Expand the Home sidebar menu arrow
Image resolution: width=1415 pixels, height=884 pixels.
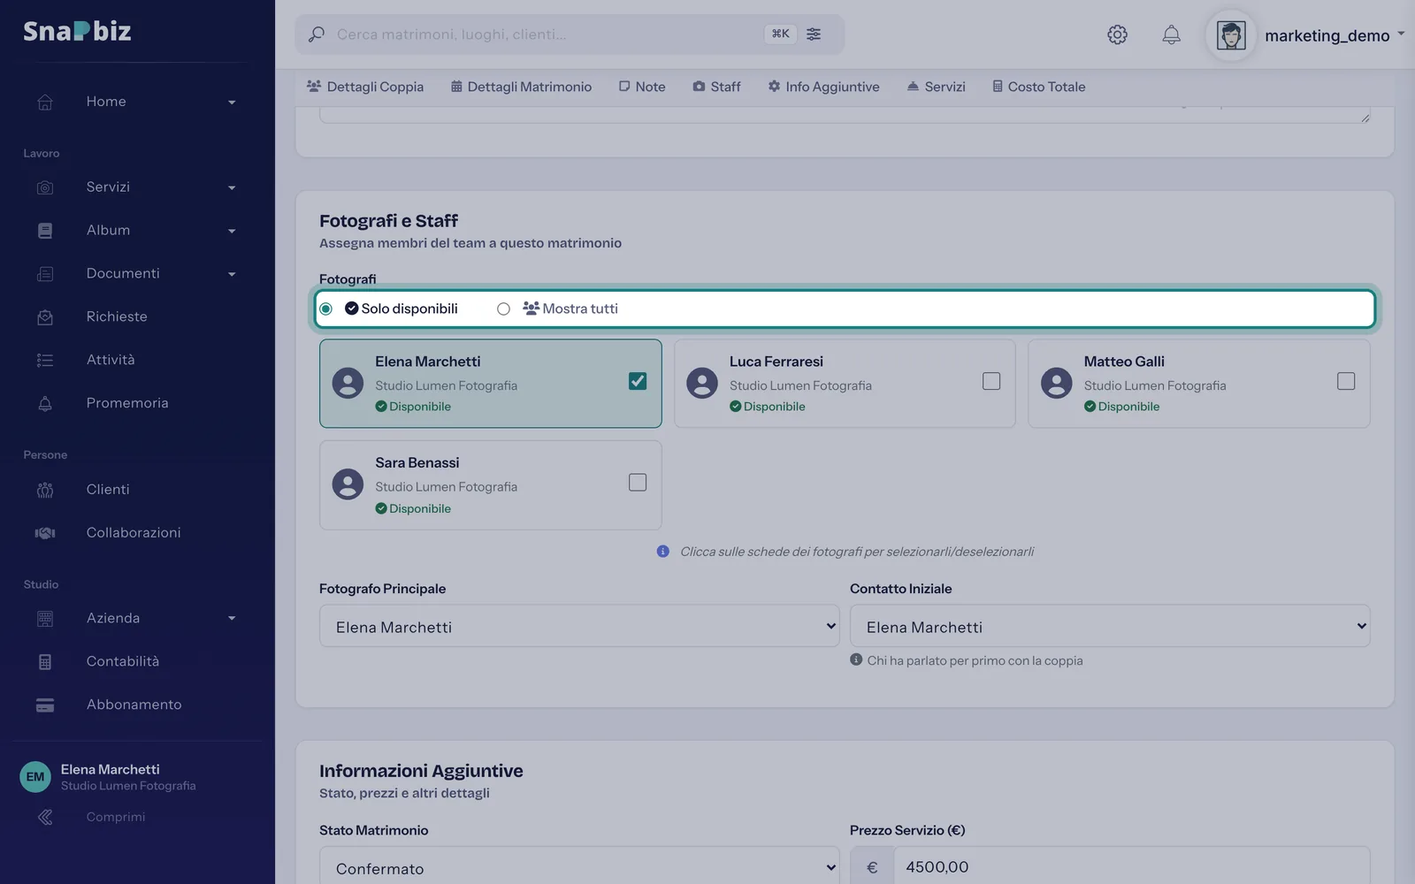232,103
